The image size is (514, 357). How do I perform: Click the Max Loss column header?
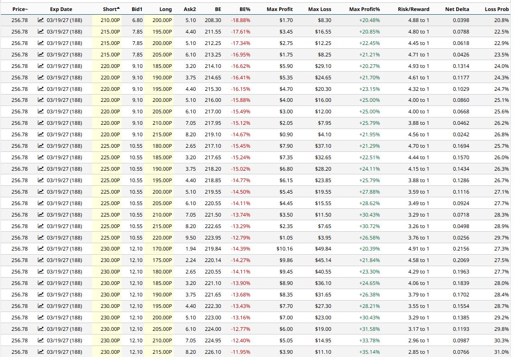(x=319, y=9)
